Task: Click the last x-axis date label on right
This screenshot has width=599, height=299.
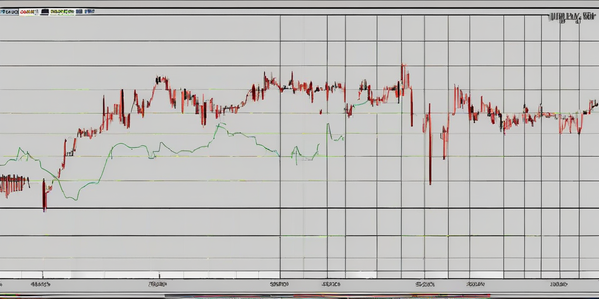Action: (x=559, y=284)
